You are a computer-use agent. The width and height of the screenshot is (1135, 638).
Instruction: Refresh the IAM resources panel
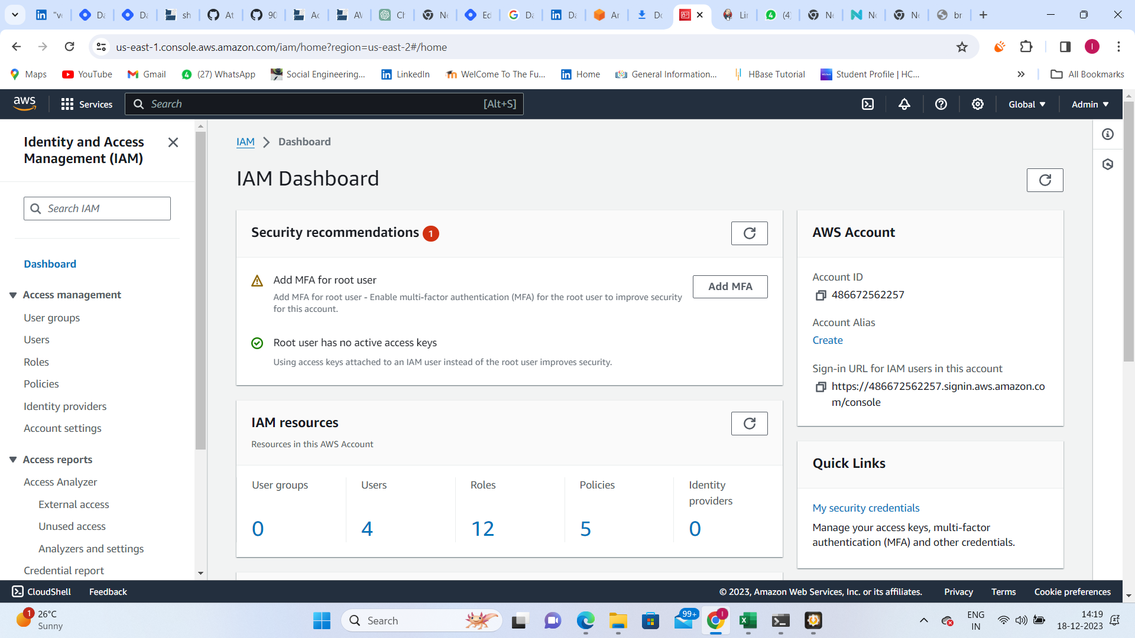(750, 424)
